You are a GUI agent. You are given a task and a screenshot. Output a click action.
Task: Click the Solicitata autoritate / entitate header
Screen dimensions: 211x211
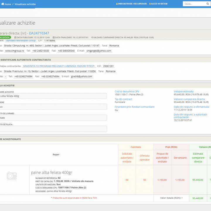tap(127, 158)
